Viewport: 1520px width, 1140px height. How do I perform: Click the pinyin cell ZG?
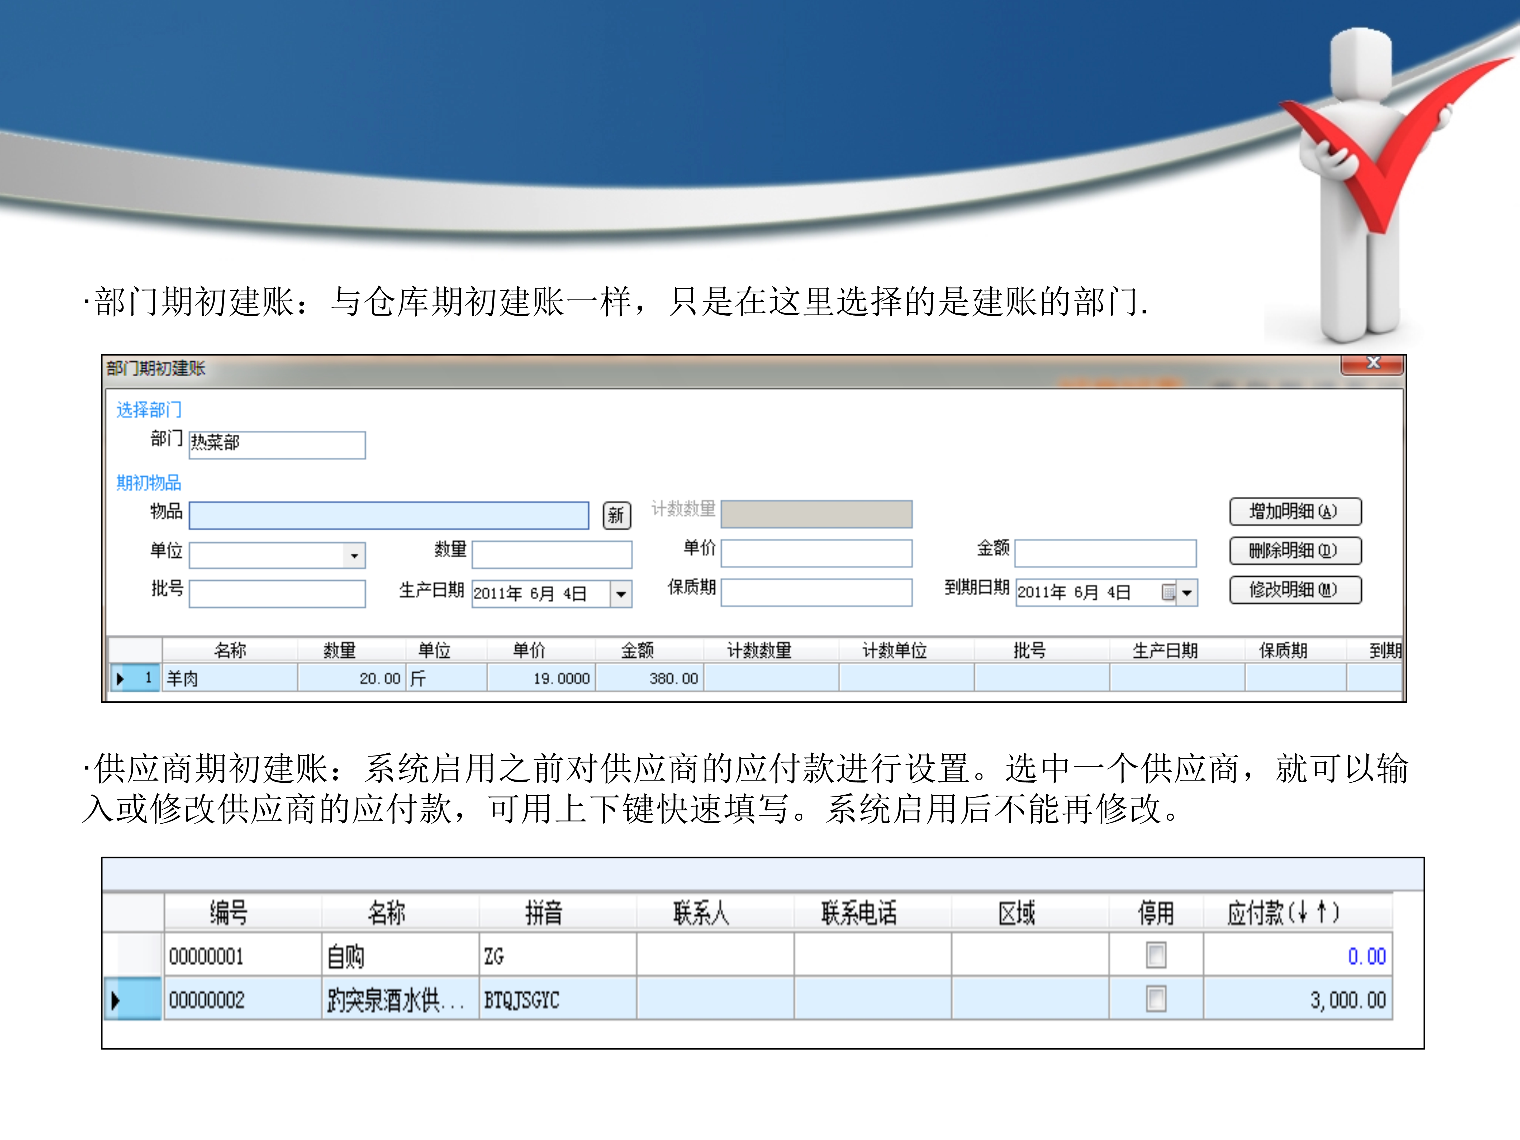(x=557, y=955)
